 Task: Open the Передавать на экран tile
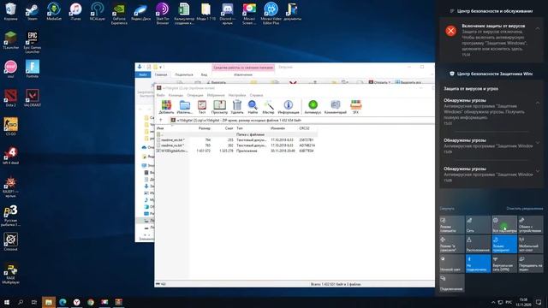coord(531,264)
